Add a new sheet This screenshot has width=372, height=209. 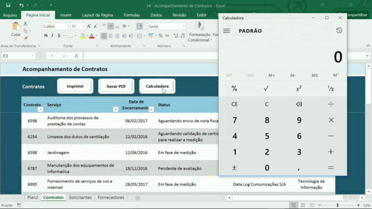click(x=138, y=197)
